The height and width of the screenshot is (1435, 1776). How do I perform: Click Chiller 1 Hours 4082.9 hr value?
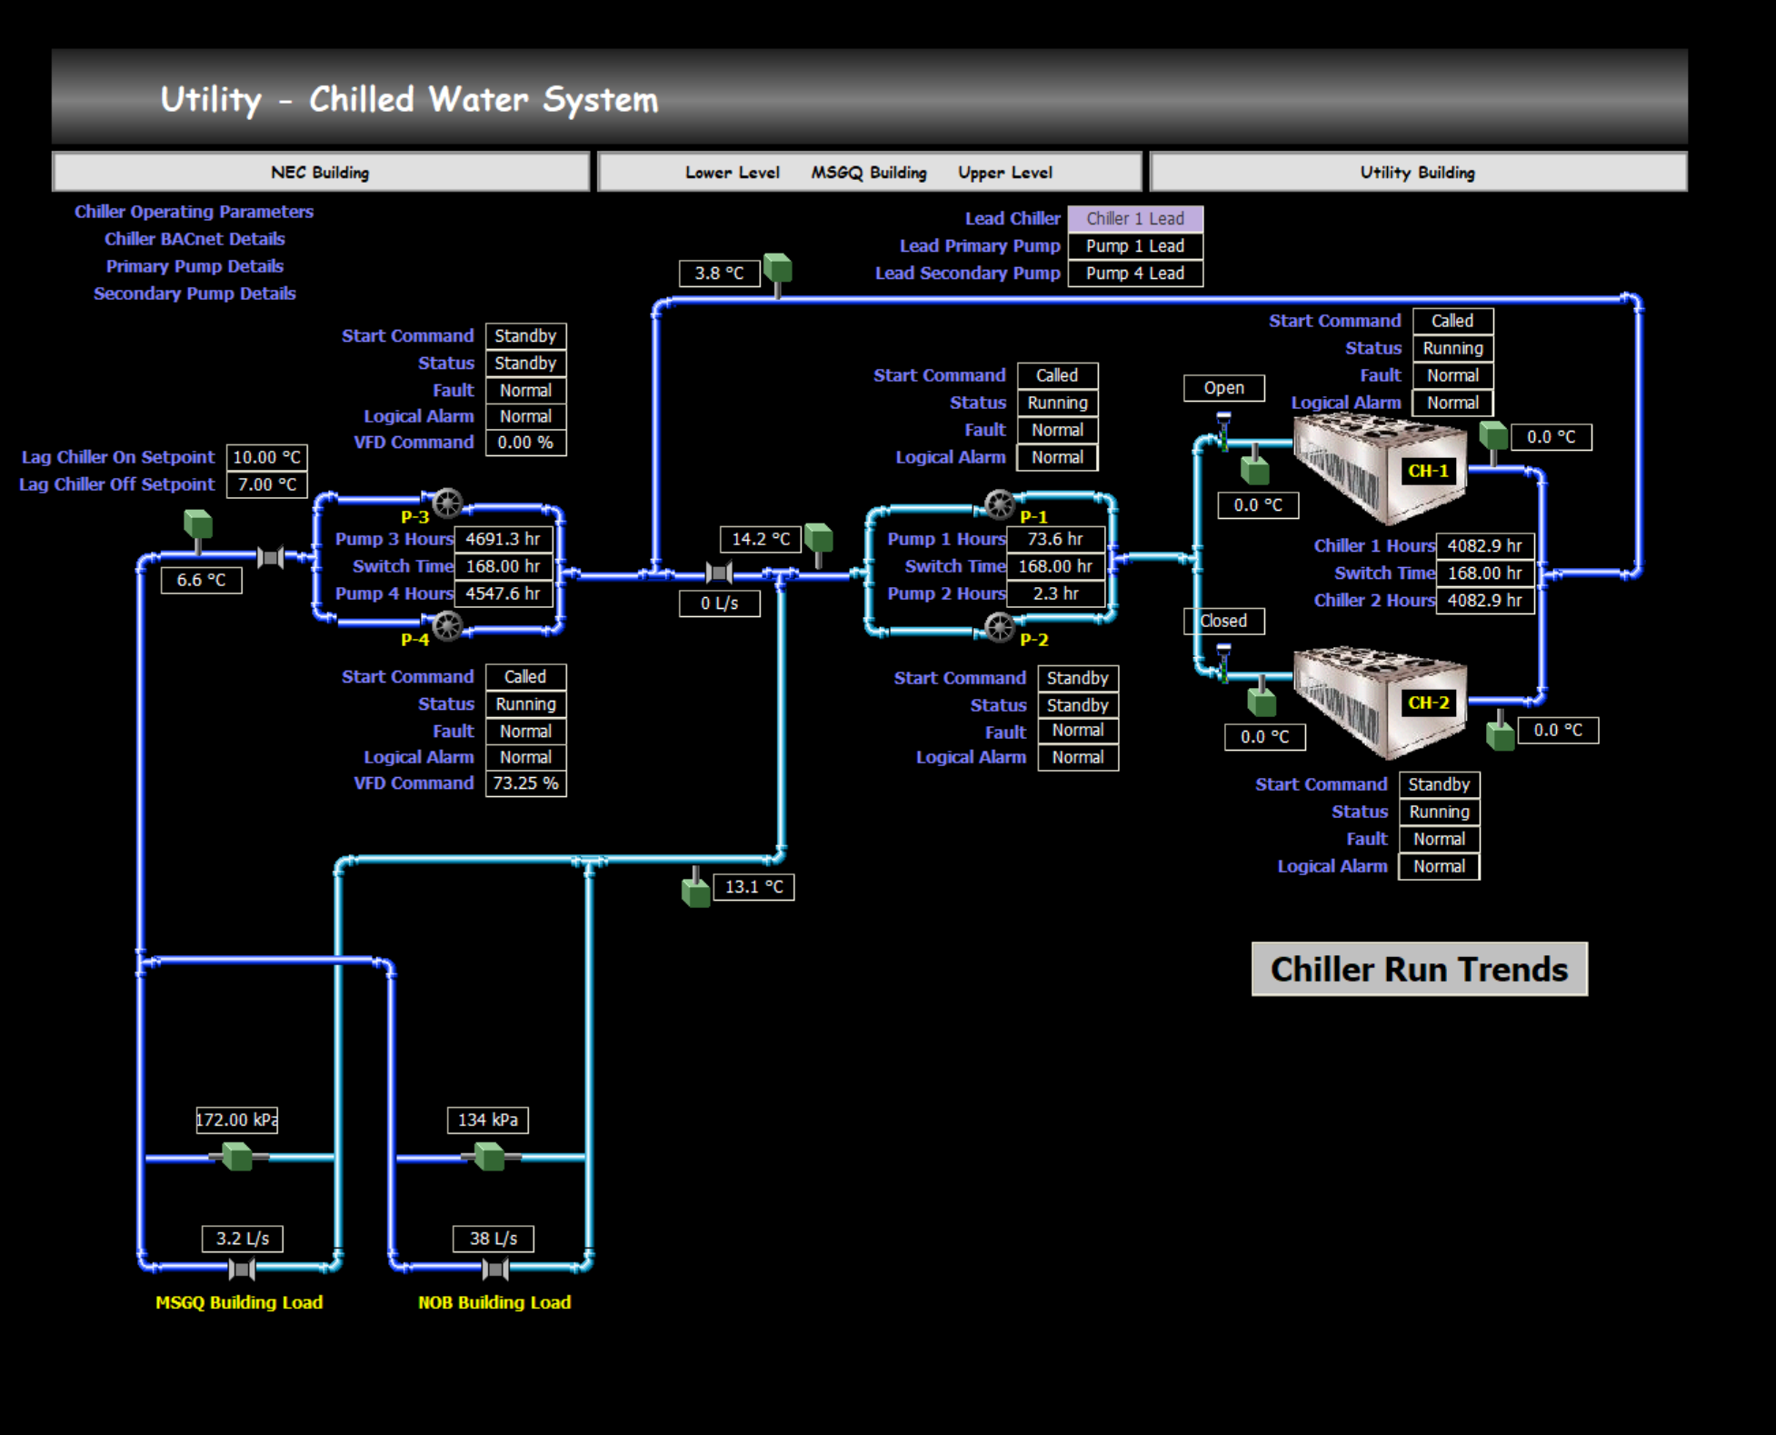[x=1485, y=546]
